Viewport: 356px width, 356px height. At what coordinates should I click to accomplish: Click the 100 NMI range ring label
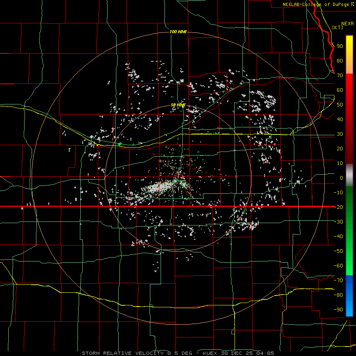tap(178, 32)
